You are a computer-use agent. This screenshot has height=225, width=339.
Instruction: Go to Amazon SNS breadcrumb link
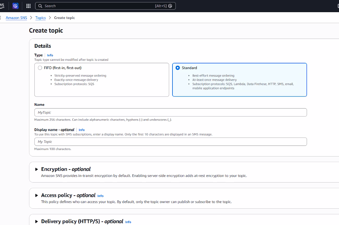(16, 18)
